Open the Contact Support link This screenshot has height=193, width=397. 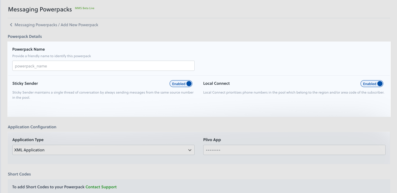point(101,187)
